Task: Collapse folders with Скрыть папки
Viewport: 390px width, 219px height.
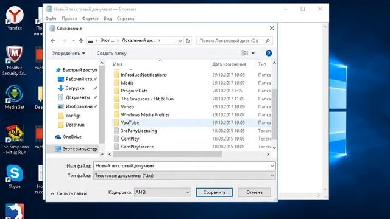Action: (69, 193)
